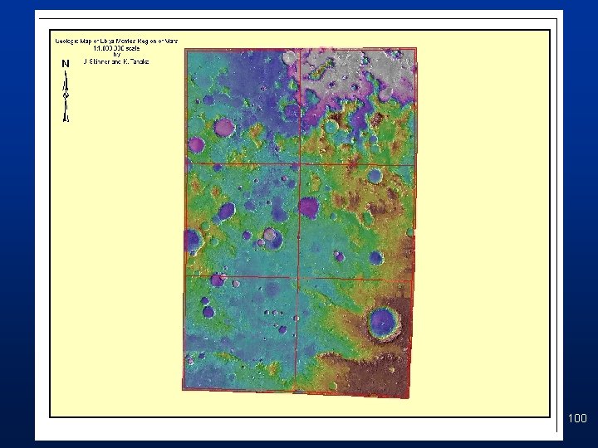
Task: Click the colorized Mars elevation map image
Action: coord(299,223)
